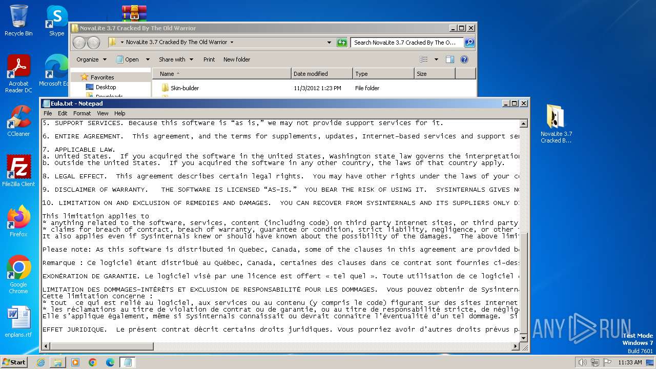Open Chrome from the taskbar
Image resolution: width=656 pixels, height=369 pixels.
tap(93, 362)
